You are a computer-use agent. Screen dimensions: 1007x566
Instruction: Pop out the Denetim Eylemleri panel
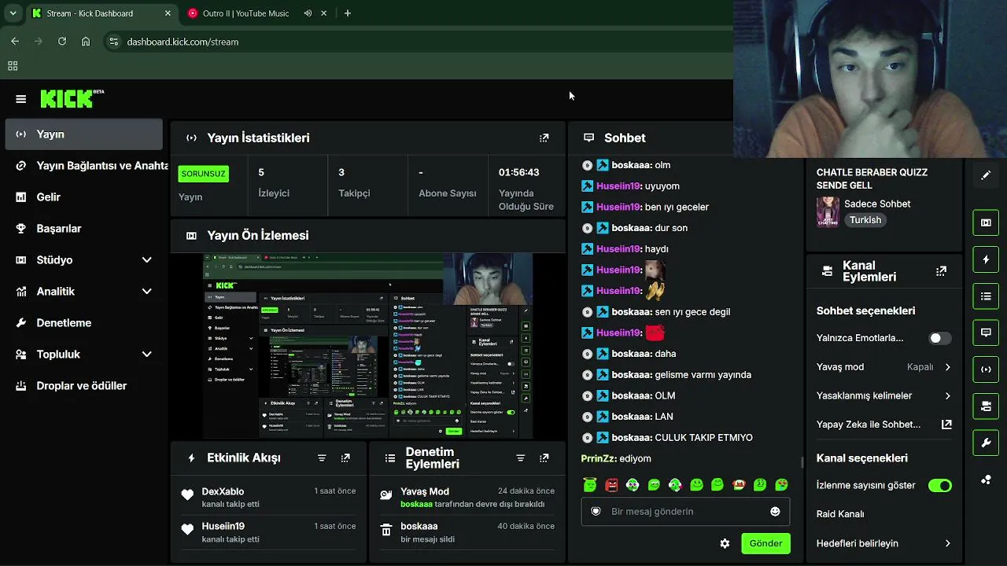544,458
